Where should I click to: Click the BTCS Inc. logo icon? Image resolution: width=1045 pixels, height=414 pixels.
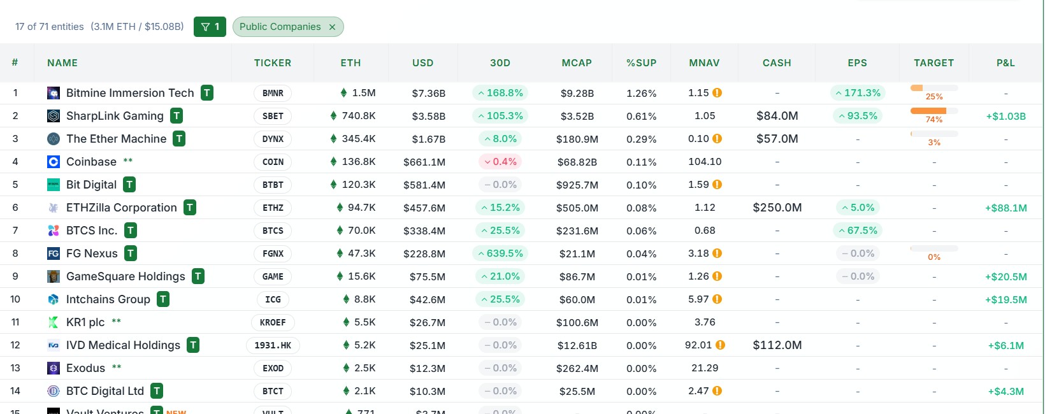54,231
